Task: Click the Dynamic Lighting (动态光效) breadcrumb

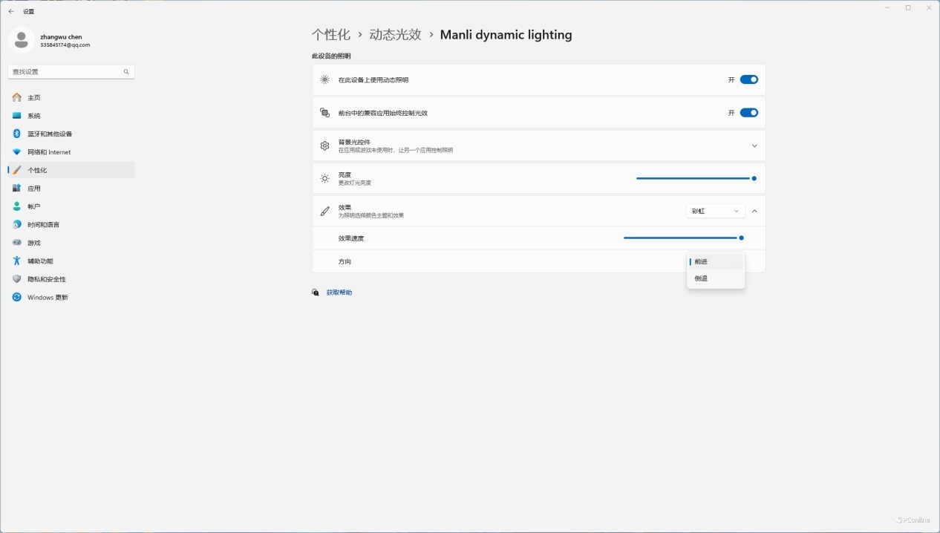Action: (395, 35)
